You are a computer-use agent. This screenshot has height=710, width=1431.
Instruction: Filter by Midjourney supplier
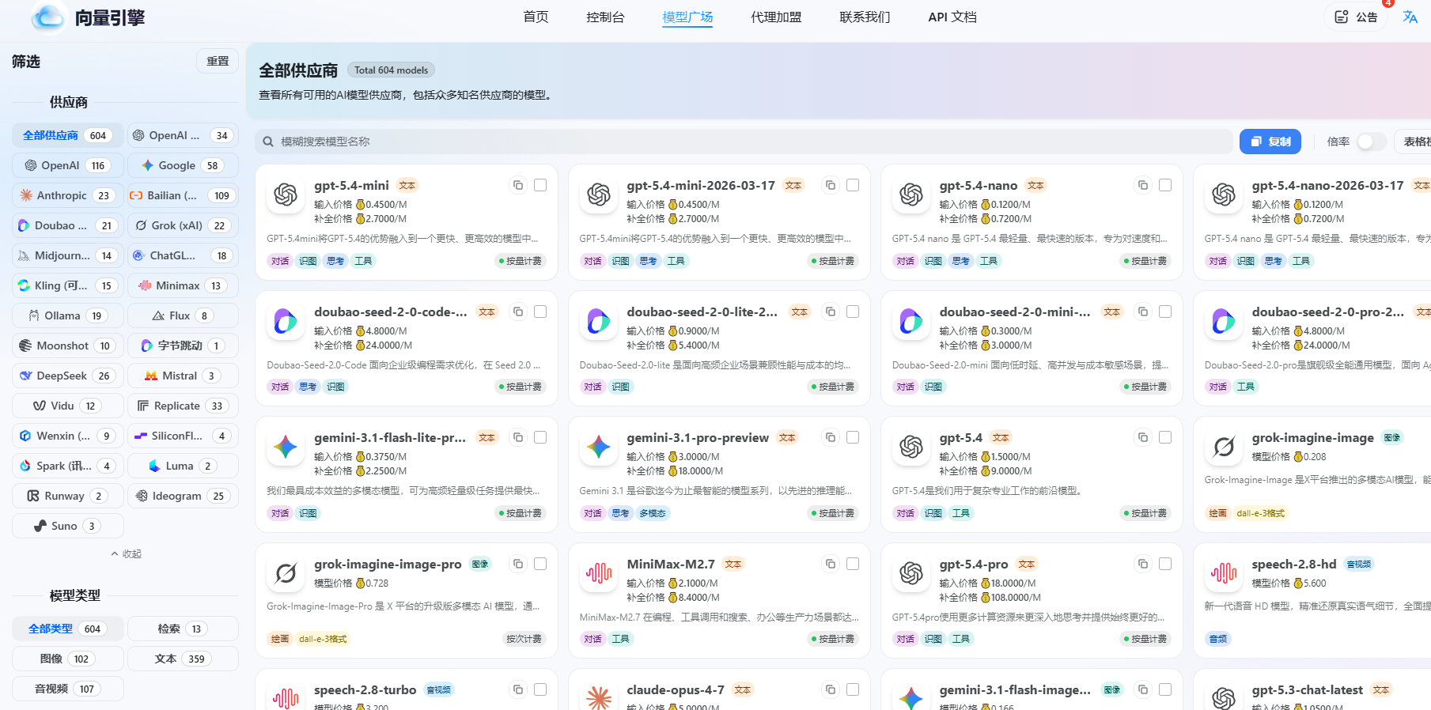tap(68, 255)
